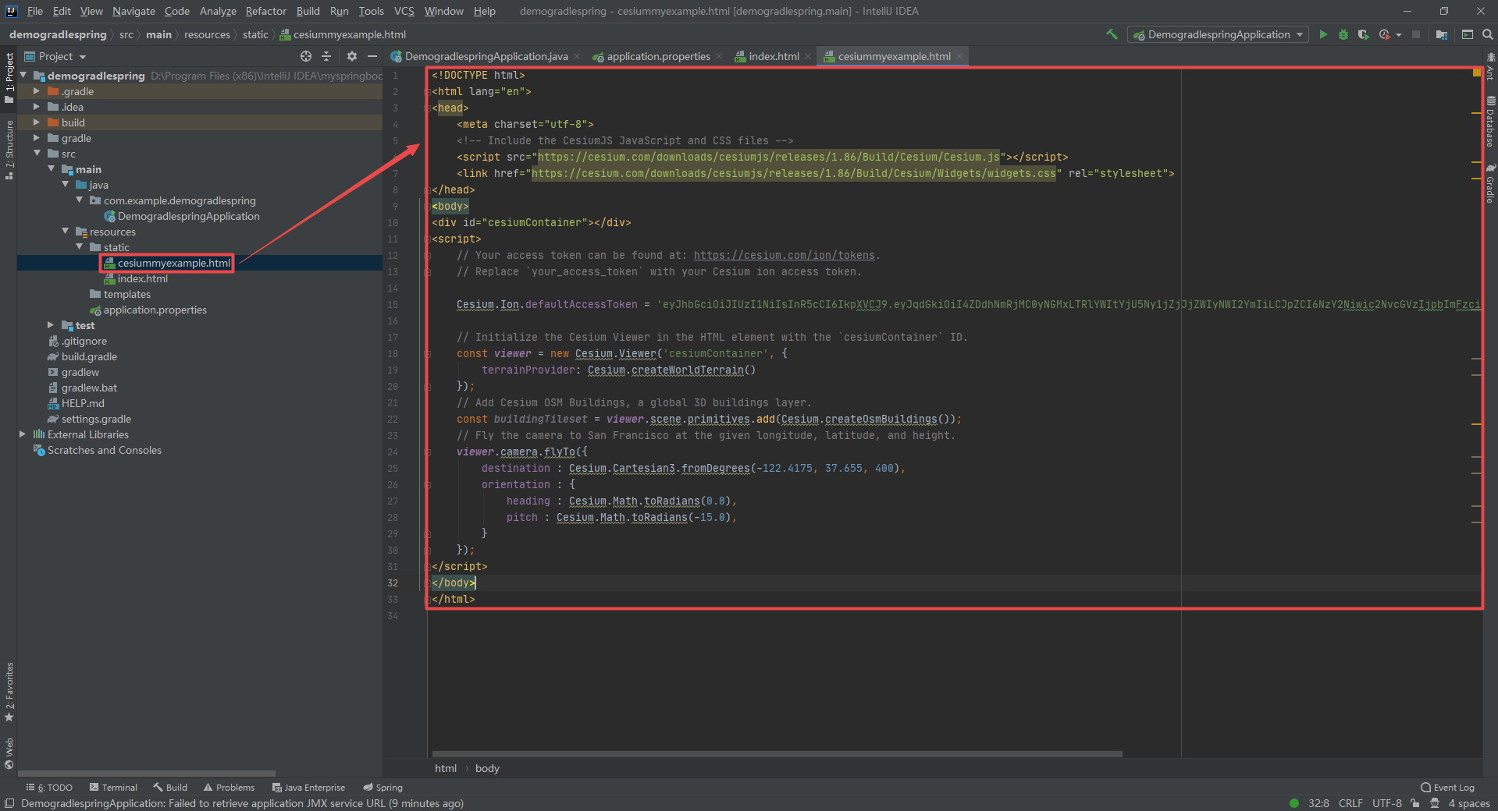Start debugging with the bug icon
The image size is (1498, 811).
pos(1343,34)
